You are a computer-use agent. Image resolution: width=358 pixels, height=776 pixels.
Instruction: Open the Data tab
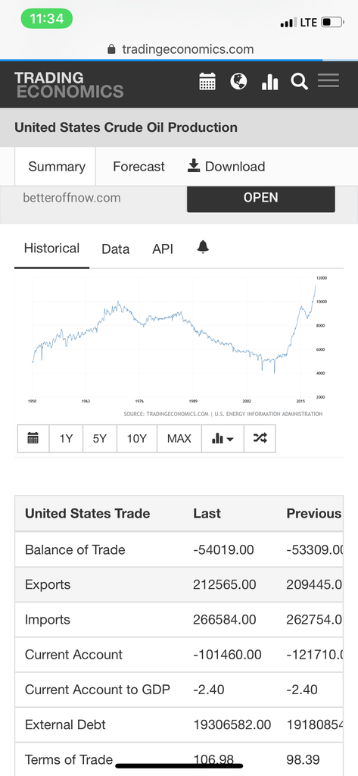coord(116,249)
